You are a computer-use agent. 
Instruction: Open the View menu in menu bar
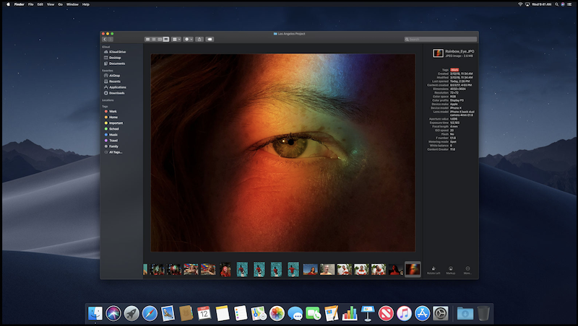(51, 4)
